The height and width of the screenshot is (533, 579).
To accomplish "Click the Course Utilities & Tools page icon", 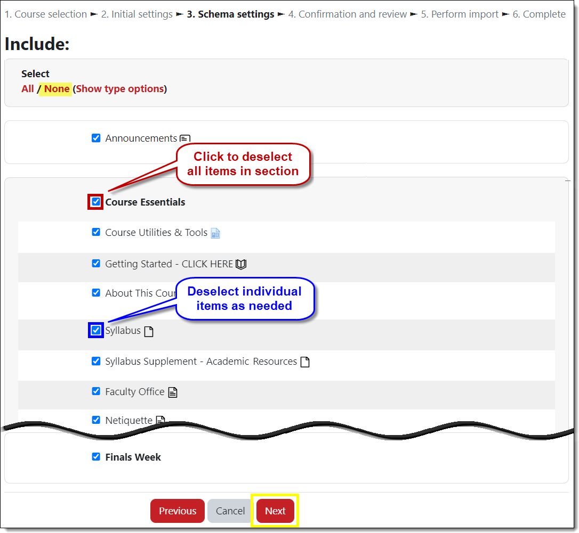I will 215,233.
